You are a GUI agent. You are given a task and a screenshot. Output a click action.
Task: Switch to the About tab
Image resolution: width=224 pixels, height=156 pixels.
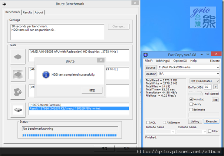coord(39,13)
